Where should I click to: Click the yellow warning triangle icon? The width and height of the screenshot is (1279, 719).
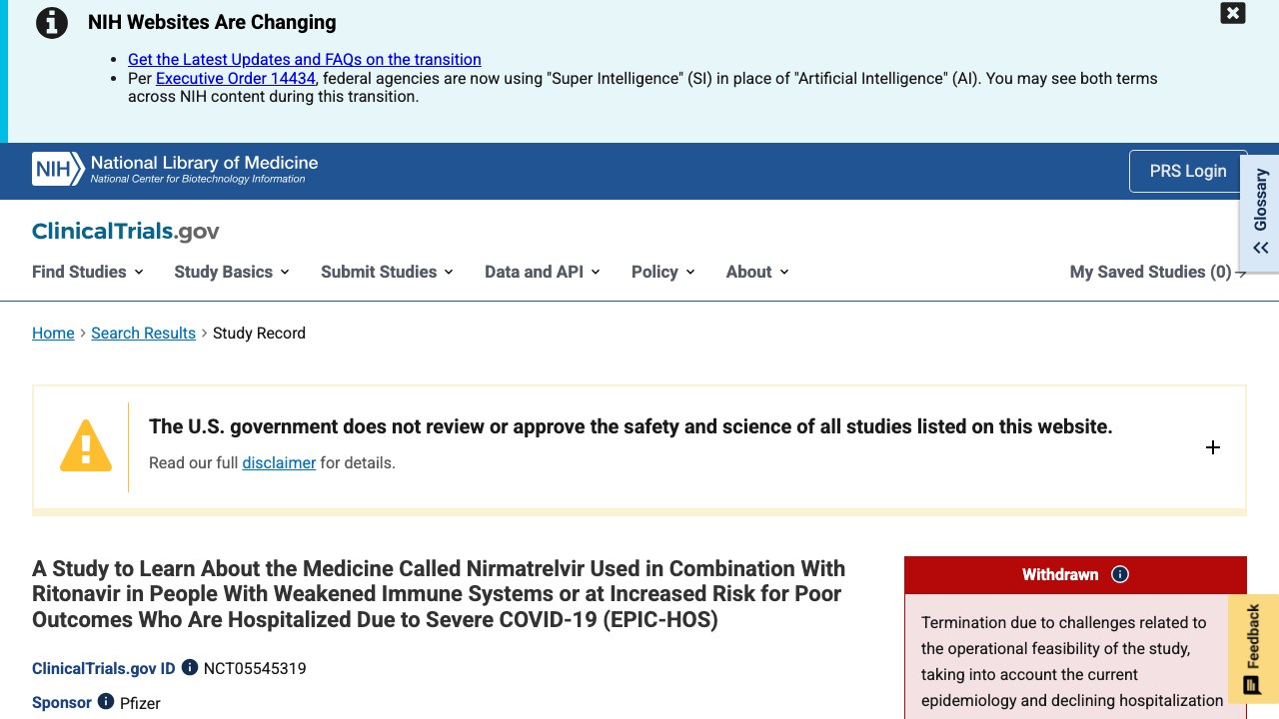point(86,445)
